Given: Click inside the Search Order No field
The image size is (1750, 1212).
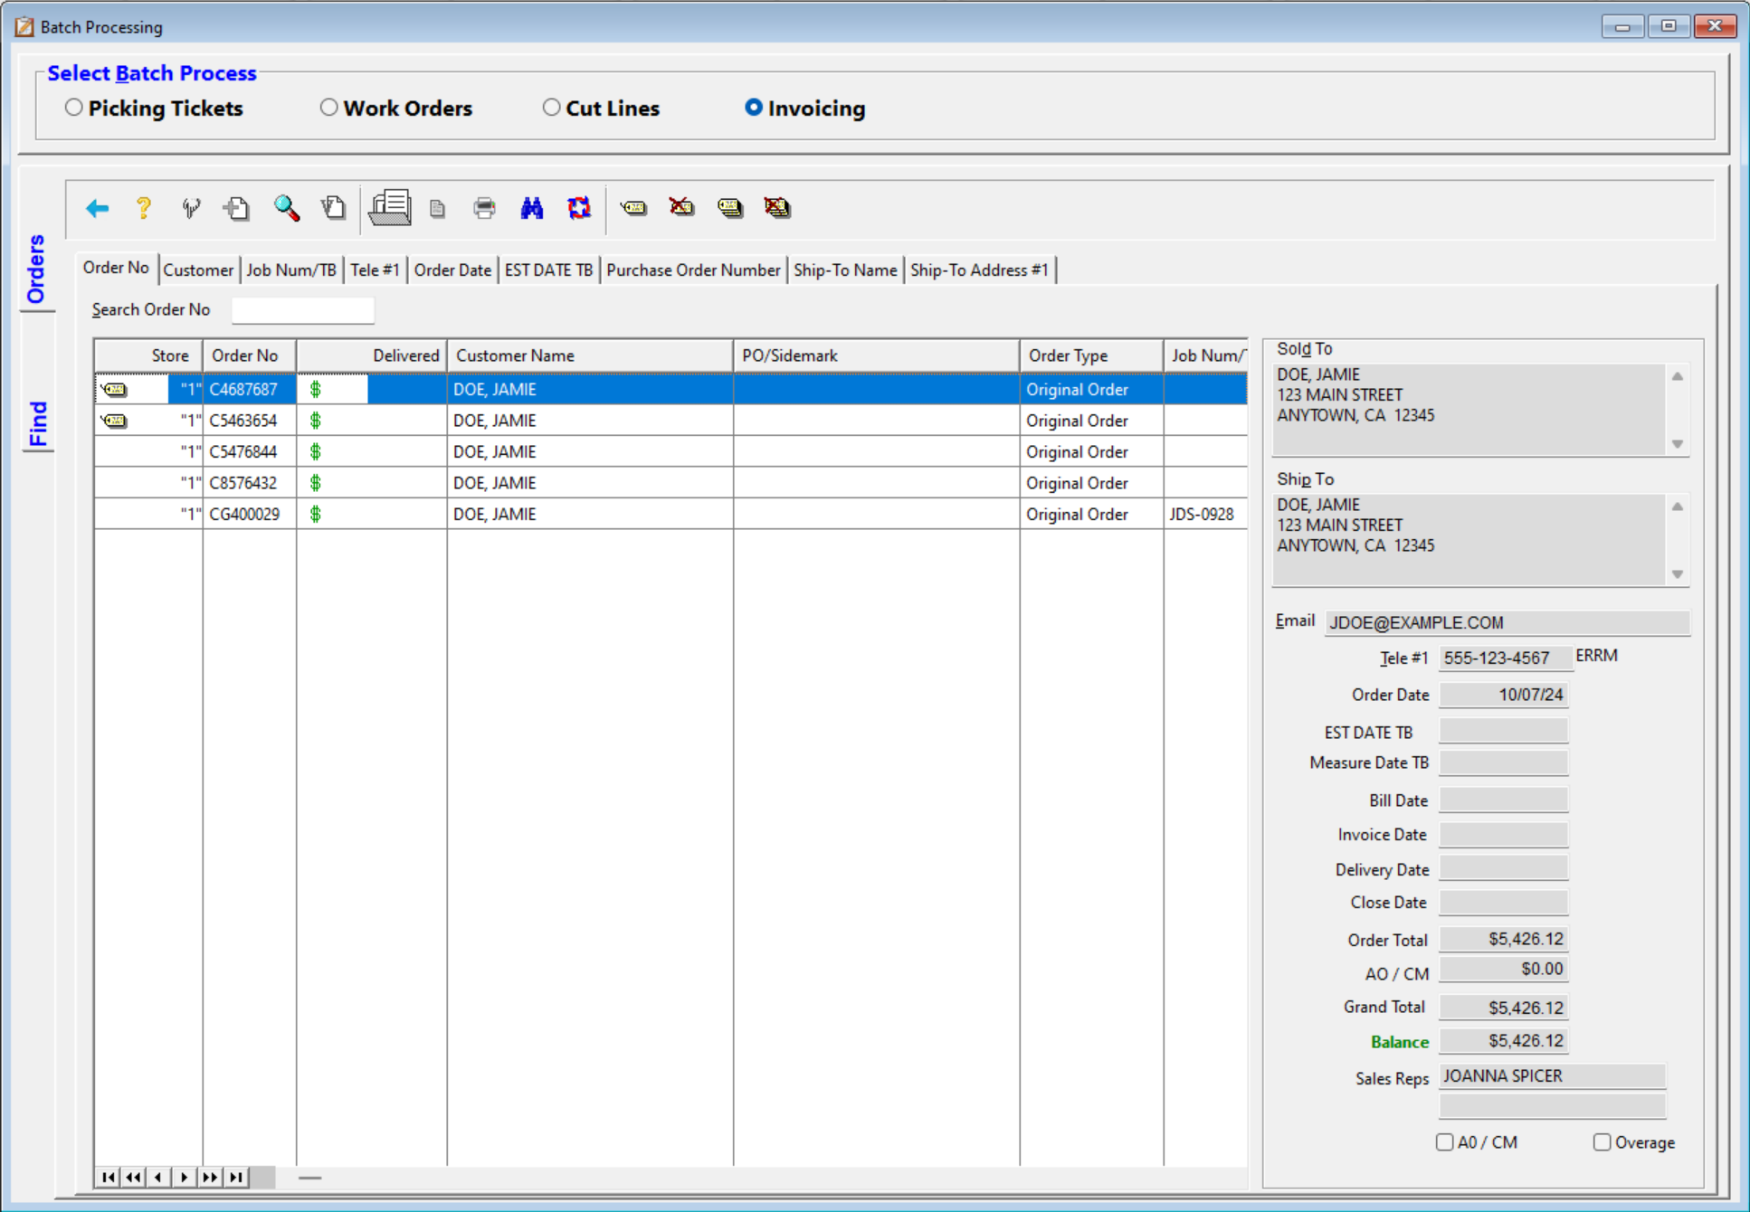Looking at the screenshot, I should pyautogui.click(x=302, y=309).
